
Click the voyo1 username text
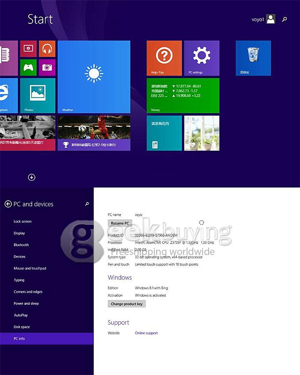pos(258,19)
